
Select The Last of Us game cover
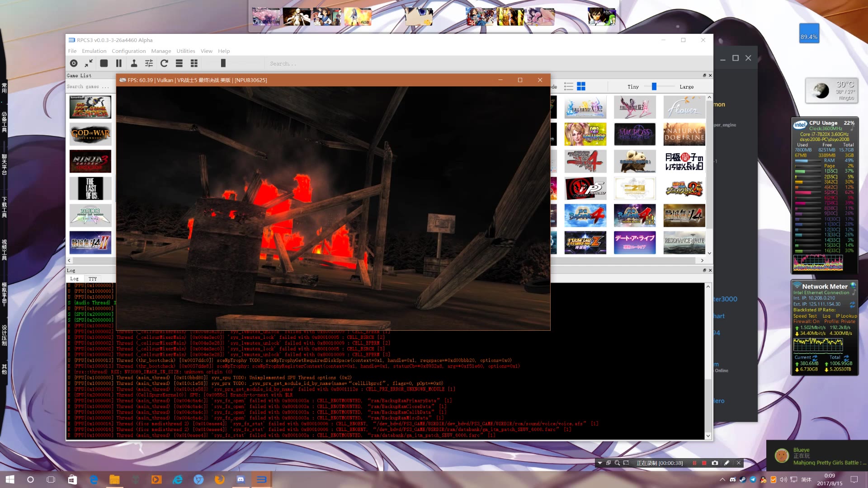point(90,188)
